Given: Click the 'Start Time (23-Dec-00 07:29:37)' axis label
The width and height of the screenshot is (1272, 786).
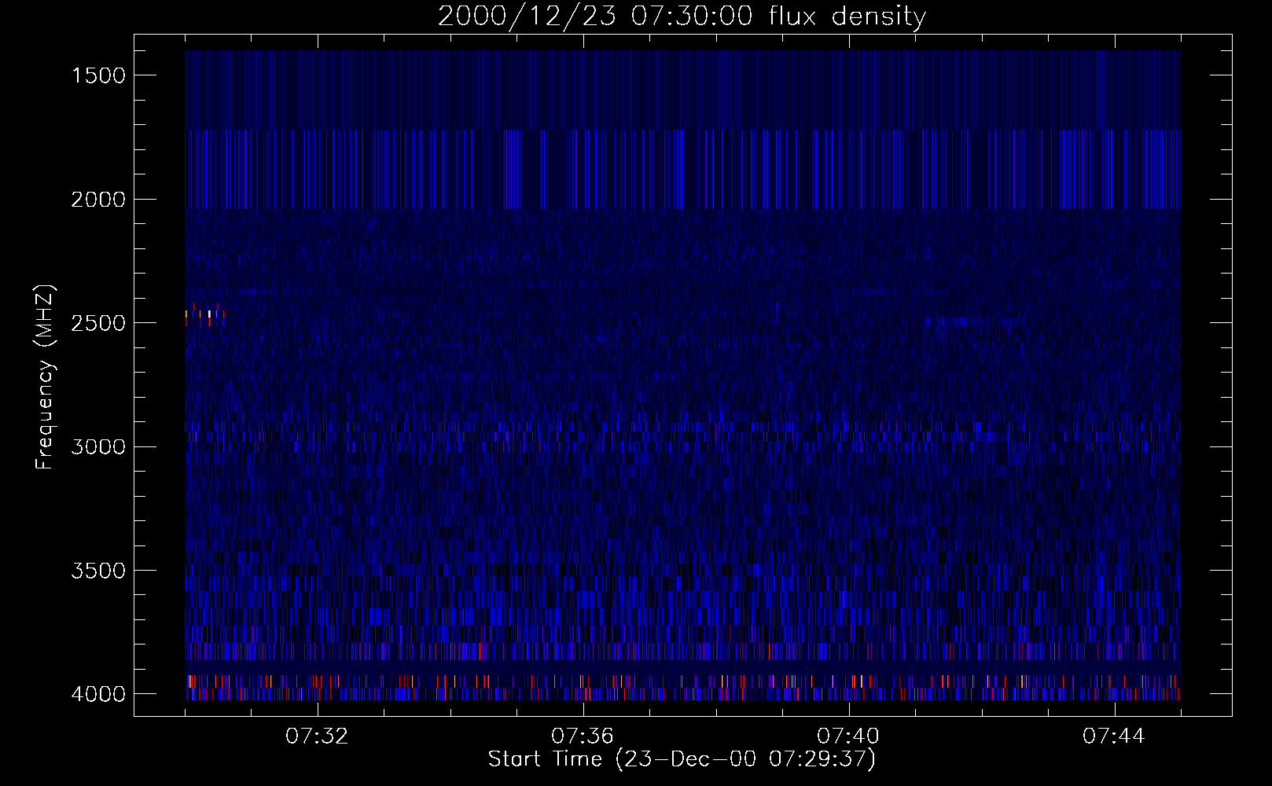Looking at the screenshot, I should (682, 759).
